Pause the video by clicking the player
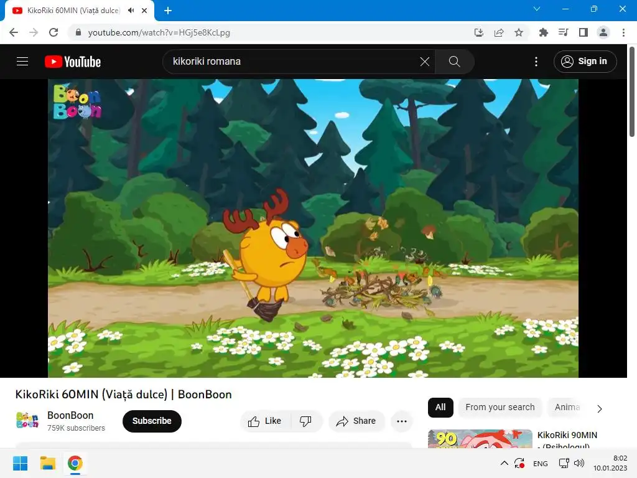The image size is (637, 478). (x=314, y=228)
